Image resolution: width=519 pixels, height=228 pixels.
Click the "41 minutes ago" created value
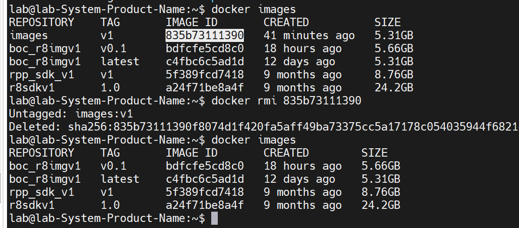click(x=309, y=35)
